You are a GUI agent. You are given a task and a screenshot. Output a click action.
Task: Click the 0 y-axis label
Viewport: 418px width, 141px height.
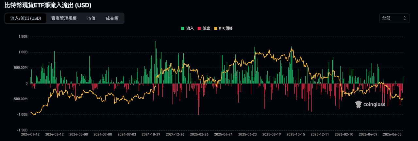point(26,84)
